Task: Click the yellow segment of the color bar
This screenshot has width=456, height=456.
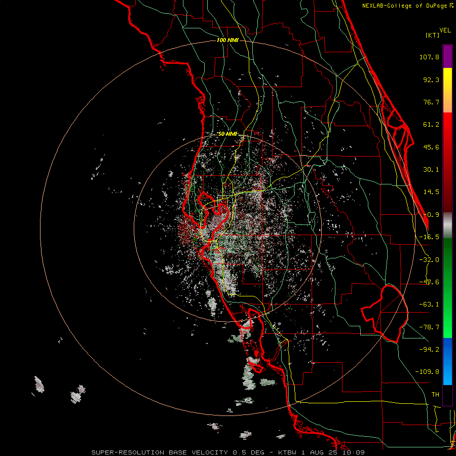Action: coord(447,90)
